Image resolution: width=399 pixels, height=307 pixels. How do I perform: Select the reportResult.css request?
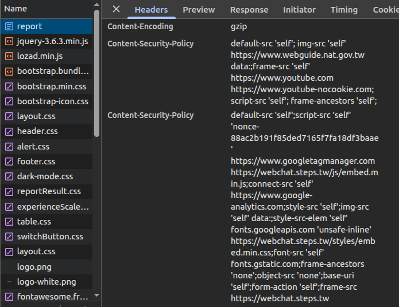tap(47, 191)
